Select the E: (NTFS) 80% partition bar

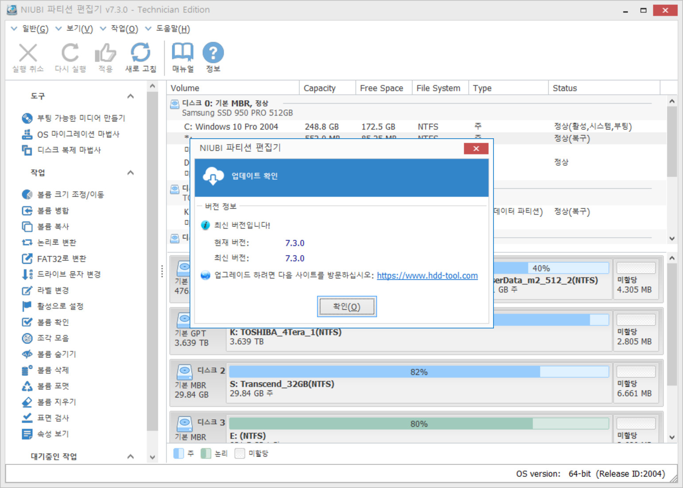tap(419, 424)
